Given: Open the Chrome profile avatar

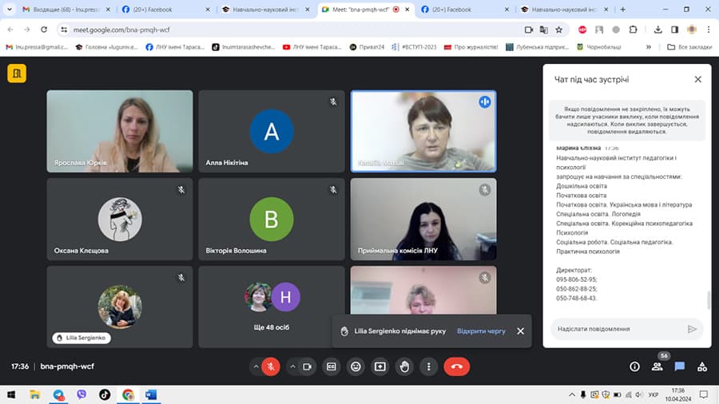Looking at the screenshot, I should click(x=692, y=30).
